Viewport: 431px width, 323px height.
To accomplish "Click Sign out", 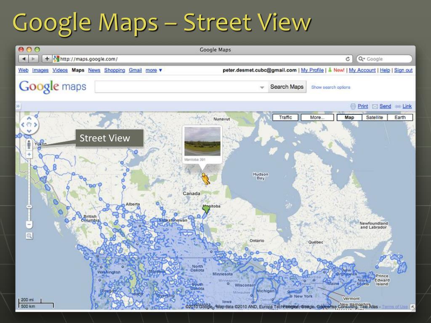I will (x=403, y=70).
